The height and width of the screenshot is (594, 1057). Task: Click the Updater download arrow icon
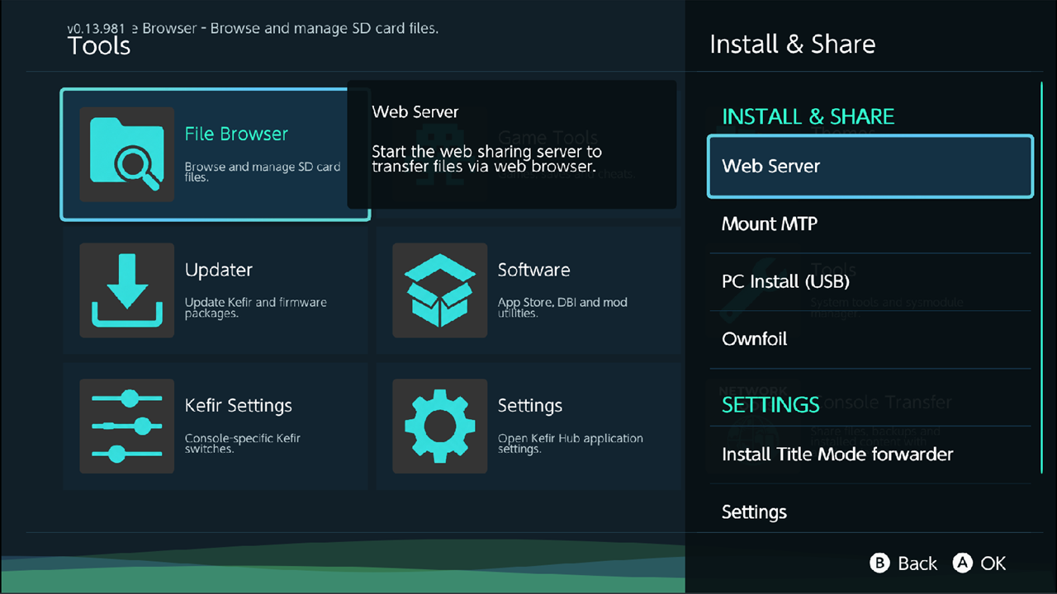(x=126, y=290)
